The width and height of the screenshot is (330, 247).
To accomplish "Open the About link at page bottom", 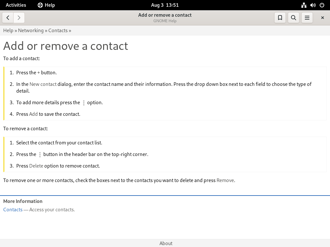I will point(166,243).
